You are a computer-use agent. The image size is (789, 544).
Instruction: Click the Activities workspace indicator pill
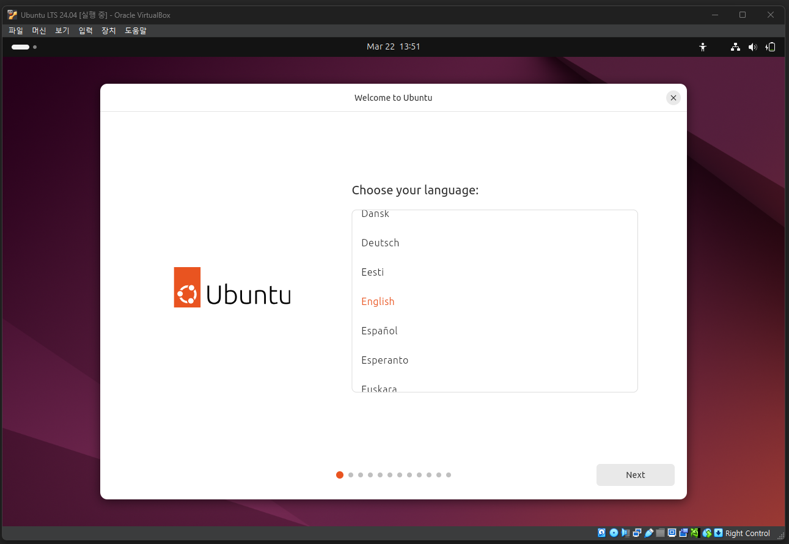[x=20, y=47]
